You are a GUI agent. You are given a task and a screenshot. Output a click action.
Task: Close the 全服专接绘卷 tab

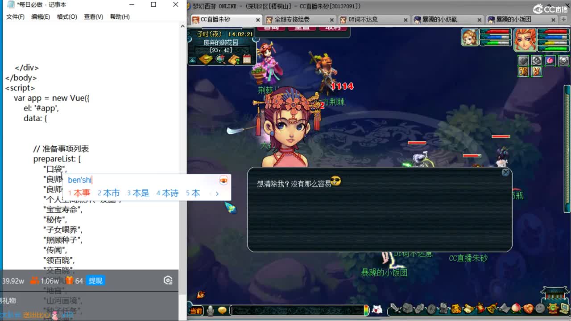click(331, 20)
